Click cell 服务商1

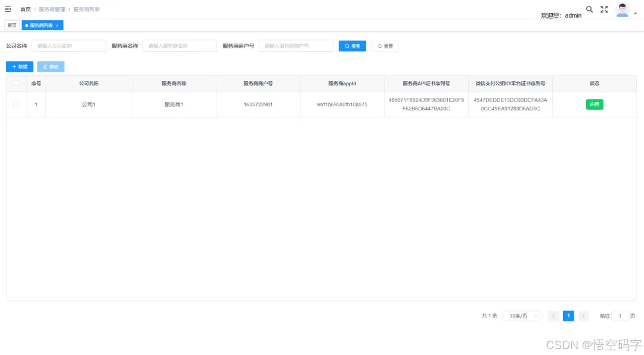[x=174, y=104]
